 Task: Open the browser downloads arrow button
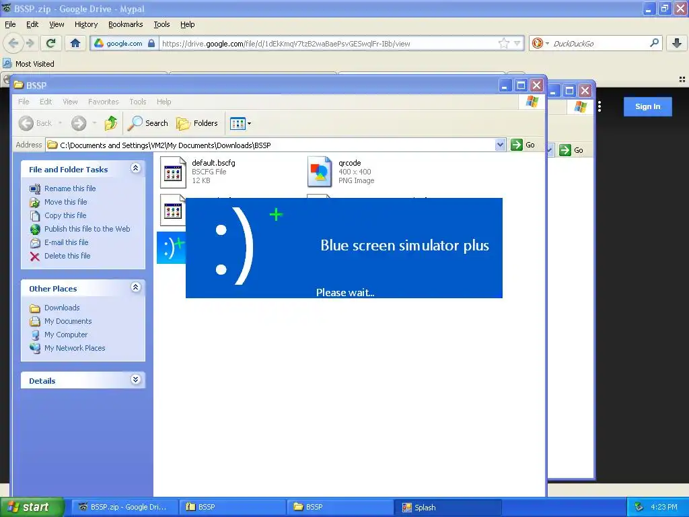tap(677, 43)
